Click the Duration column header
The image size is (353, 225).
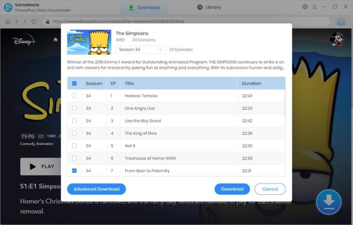251,83
